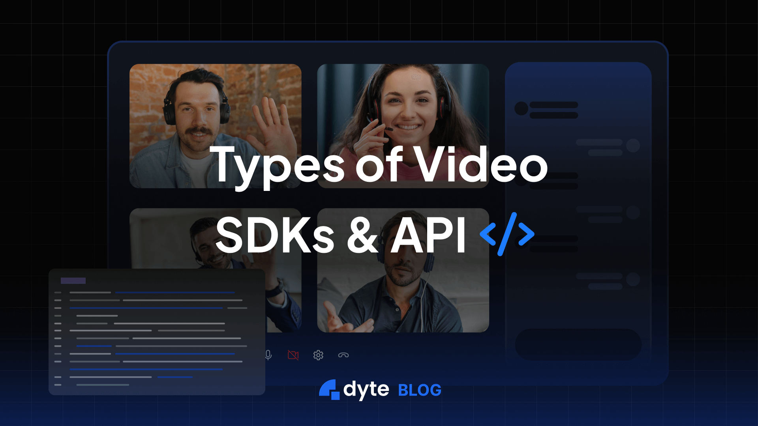The width and height of the screenshot is (758, 426).
Task: Turn the camera back on via red camera icon
Action: (293, 355)
